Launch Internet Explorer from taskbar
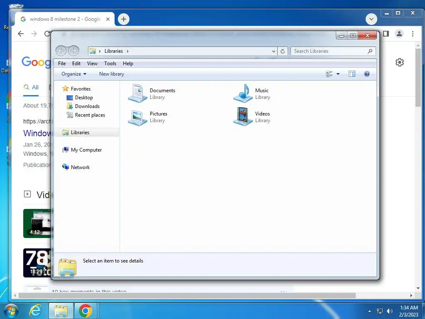 36,311
